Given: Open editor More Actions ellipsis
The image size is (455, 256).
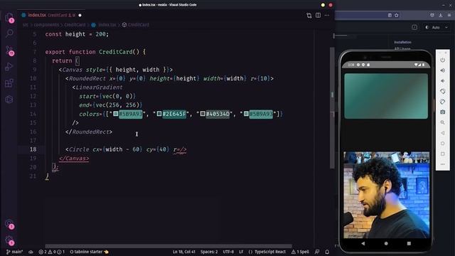Looking at the screenshot, I should point(327,15).
